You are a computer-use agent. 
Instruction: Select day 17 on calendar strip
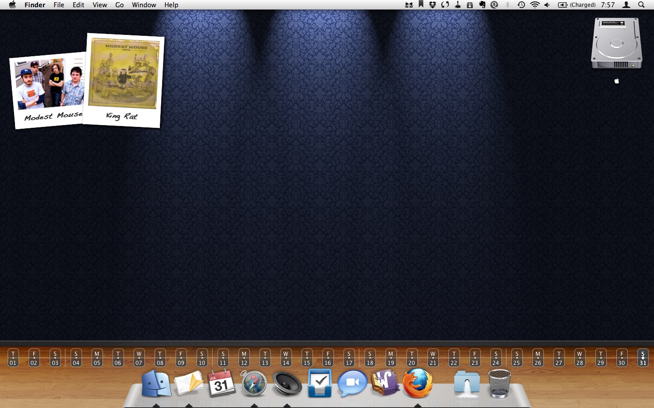point(349,358)
